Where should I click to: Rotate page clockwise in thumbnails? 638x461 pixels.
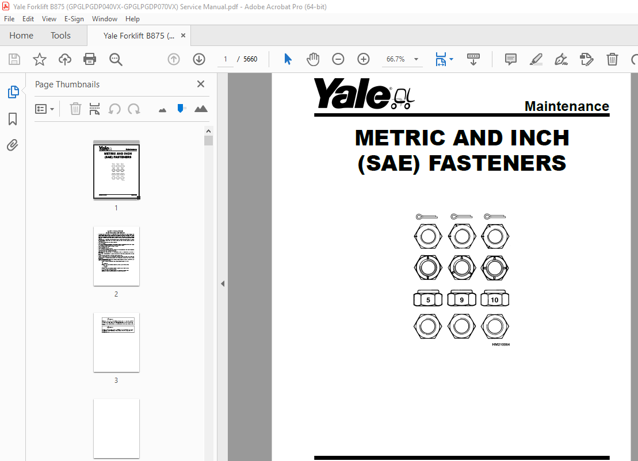coord(134,109)
